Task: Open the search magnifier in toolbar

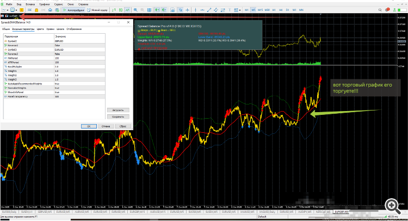Action: click(x=380, y=10)
